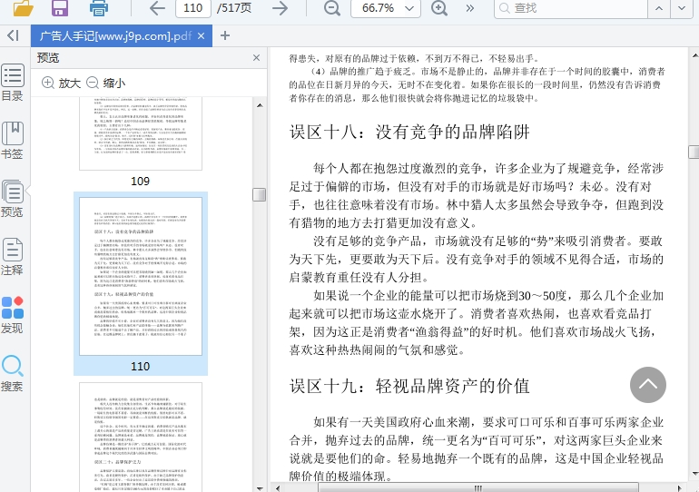Open the 搜索 search sidebar panel

click(x=13, y=373)
